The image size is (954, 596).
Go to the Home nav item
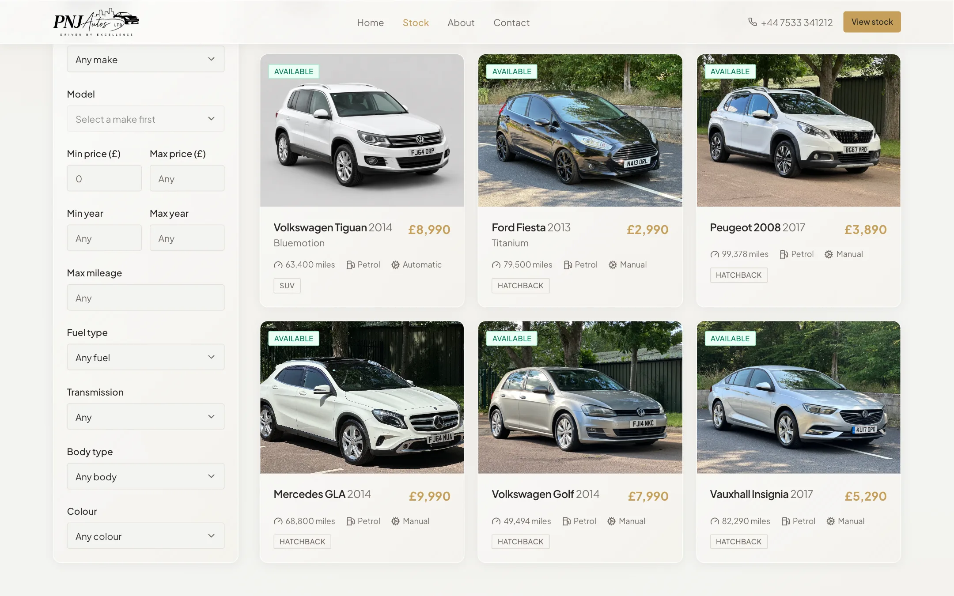pyautogui.click(x=370, y=23)
